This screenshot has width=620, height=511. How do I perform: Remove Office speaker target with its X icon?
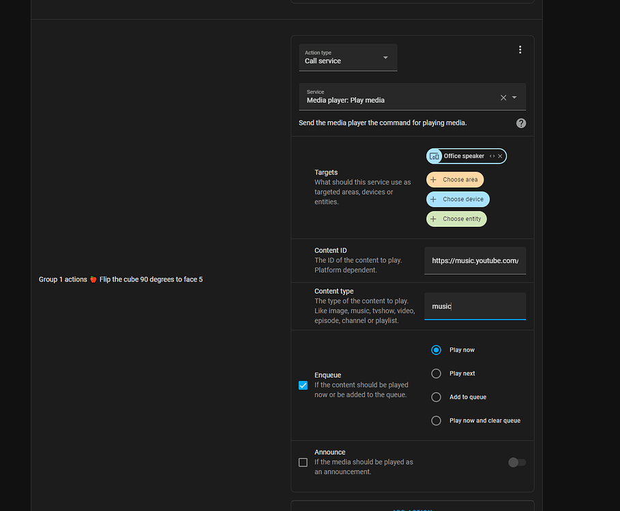[x=500, y=156]
